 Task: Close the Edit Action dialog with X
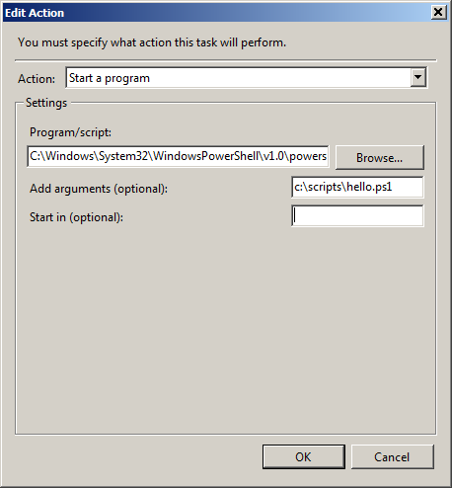click(x=438, y=13)
